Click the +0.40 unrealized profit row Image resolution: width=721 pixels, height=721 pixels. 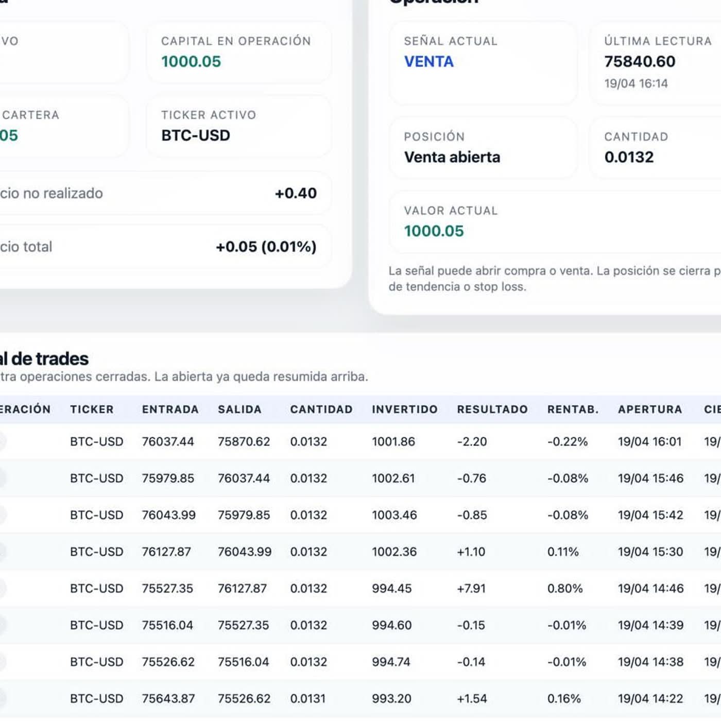tap(165, 193)
